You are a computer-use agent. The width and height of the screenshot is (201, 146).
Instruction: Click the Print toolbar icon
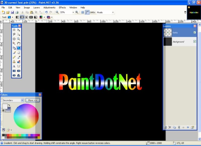17,12
